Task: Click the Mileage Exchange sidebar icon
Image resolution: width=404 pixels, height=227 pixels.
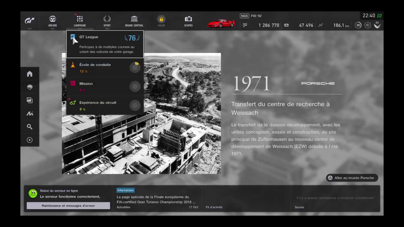Action: click(30, 113)
